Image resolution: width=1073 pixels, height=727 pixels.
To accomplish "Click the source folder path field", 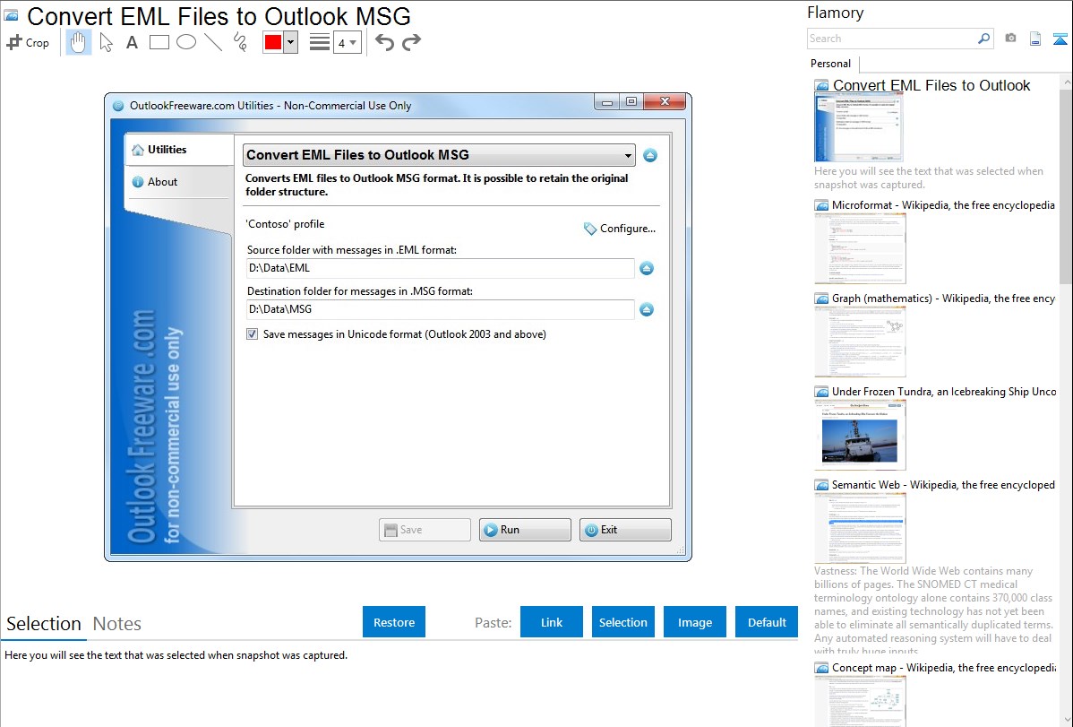I will tap(440, 269).
